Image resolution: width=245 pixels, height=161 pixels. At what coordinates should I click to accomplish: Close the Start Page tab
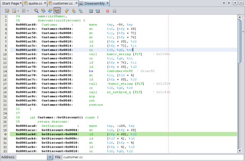[21, 3]
